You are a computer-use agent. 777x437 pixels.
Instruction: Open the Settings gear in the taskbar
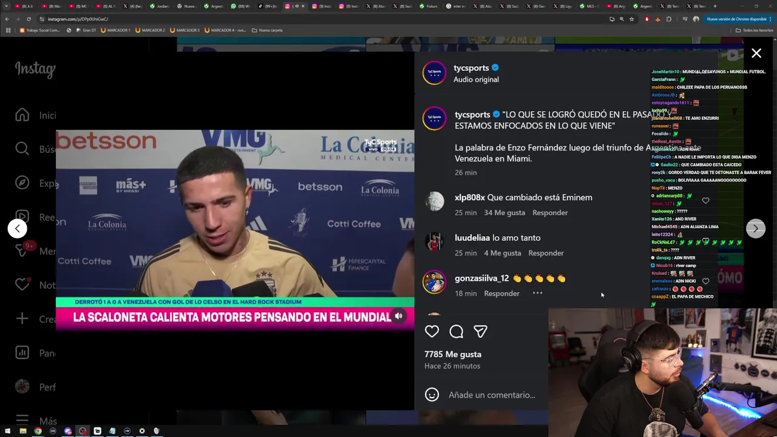click(x=142, y=431)
